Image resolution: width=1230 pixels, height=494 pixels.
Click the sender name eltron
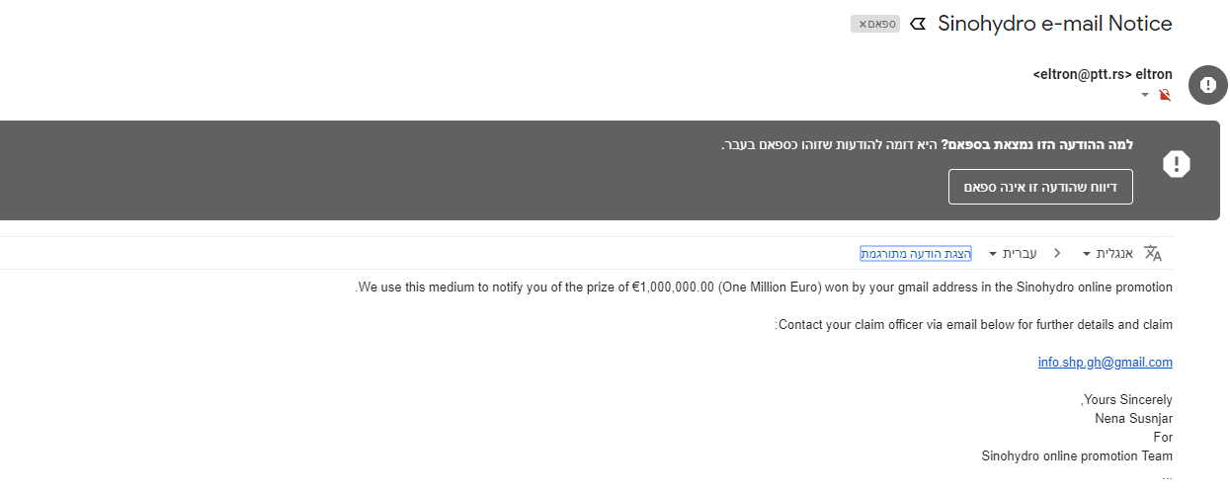1154,74
